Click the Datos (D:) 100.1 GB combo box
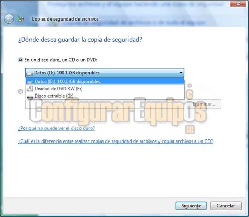The image size is (249, 217). click(105, 72)
